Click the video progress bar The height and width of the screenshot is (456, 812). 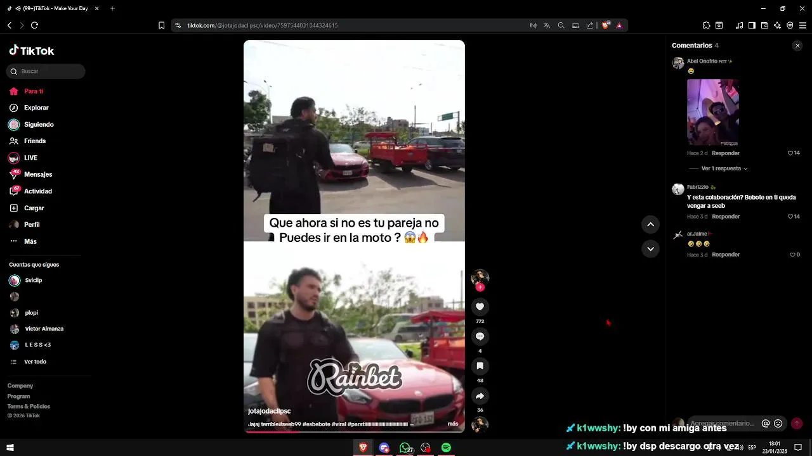pos(354,432)
